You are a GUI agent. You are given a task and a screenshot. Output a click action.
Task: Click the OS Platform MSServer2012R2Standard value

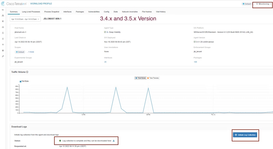[223, 32]
